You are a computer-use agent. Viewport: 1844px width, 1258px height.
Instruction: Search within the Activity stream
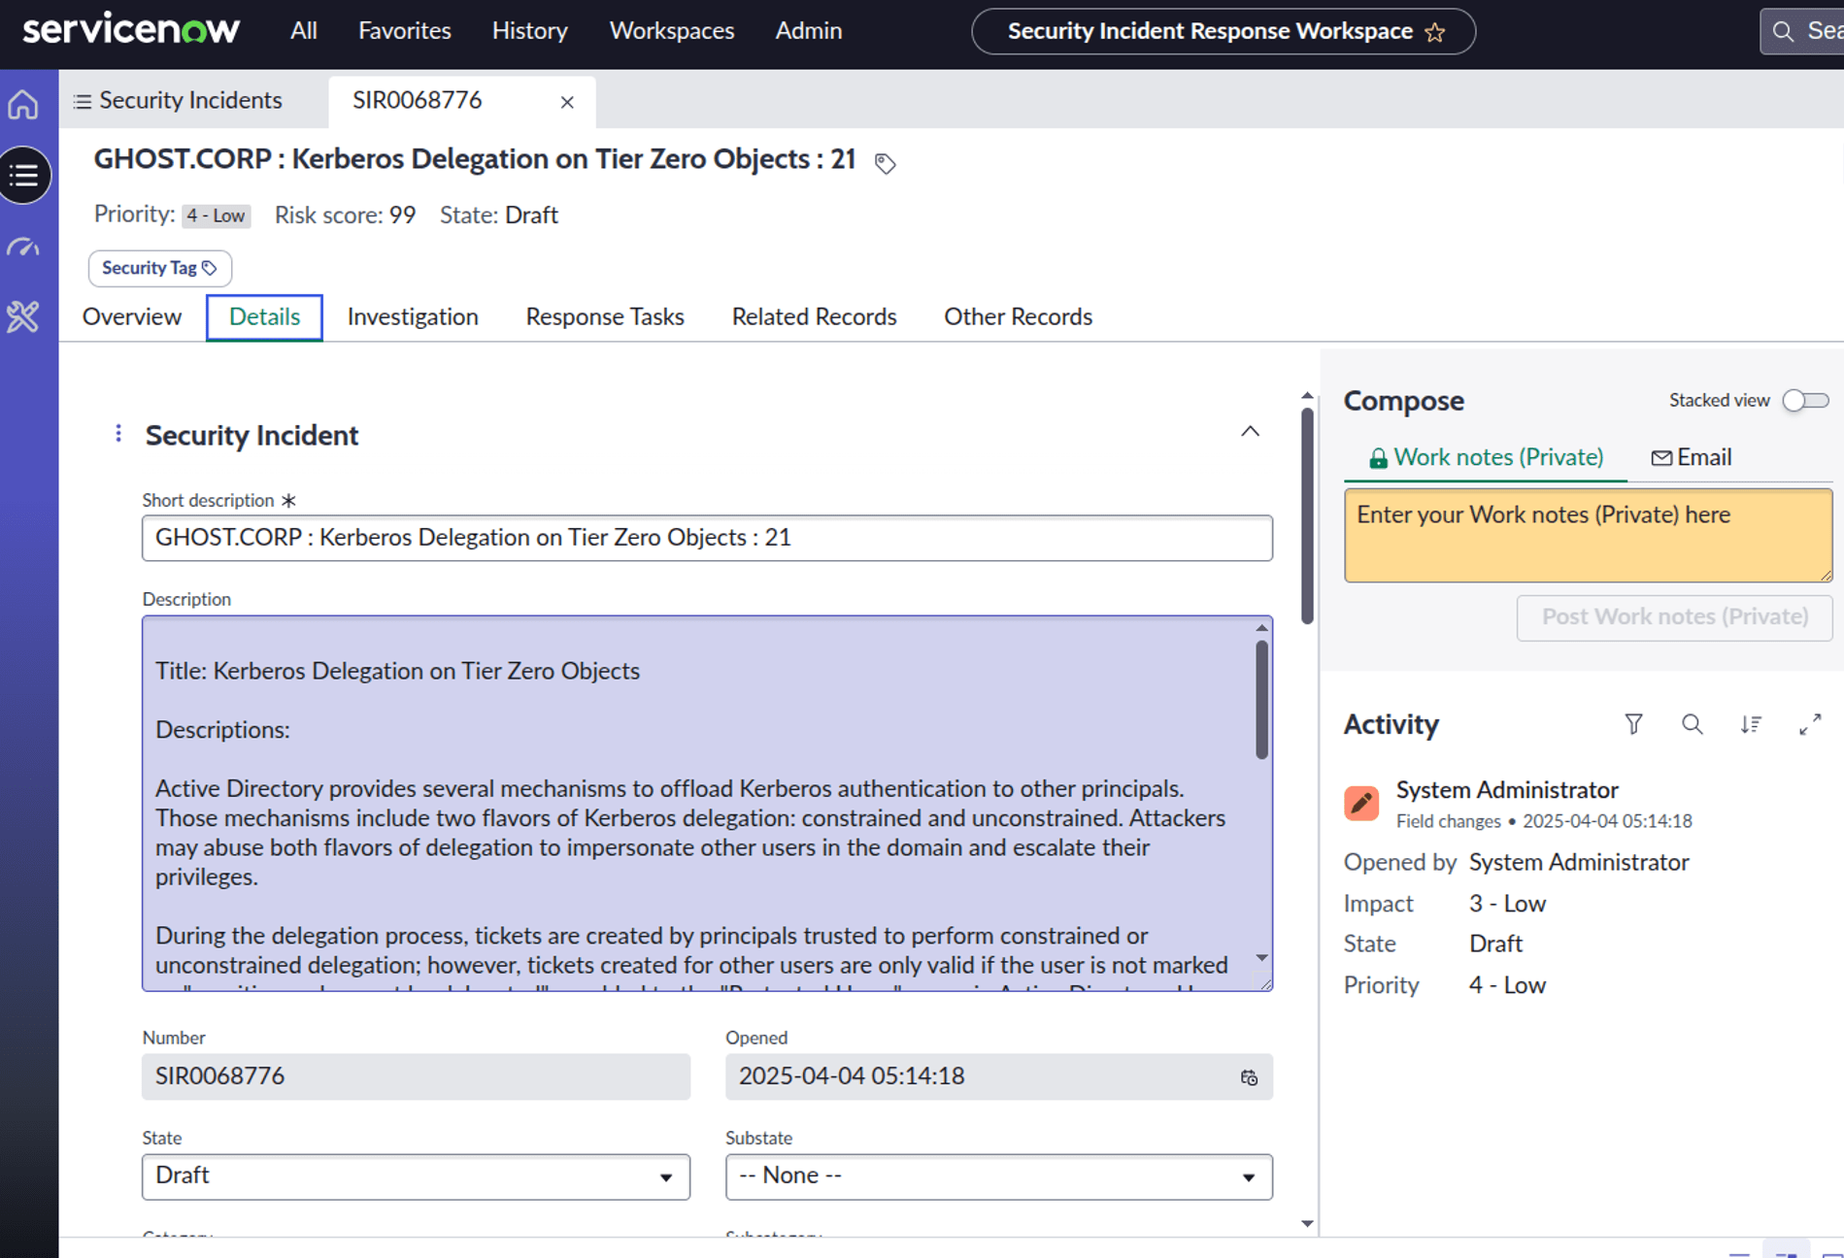[x=1693, y=724]
